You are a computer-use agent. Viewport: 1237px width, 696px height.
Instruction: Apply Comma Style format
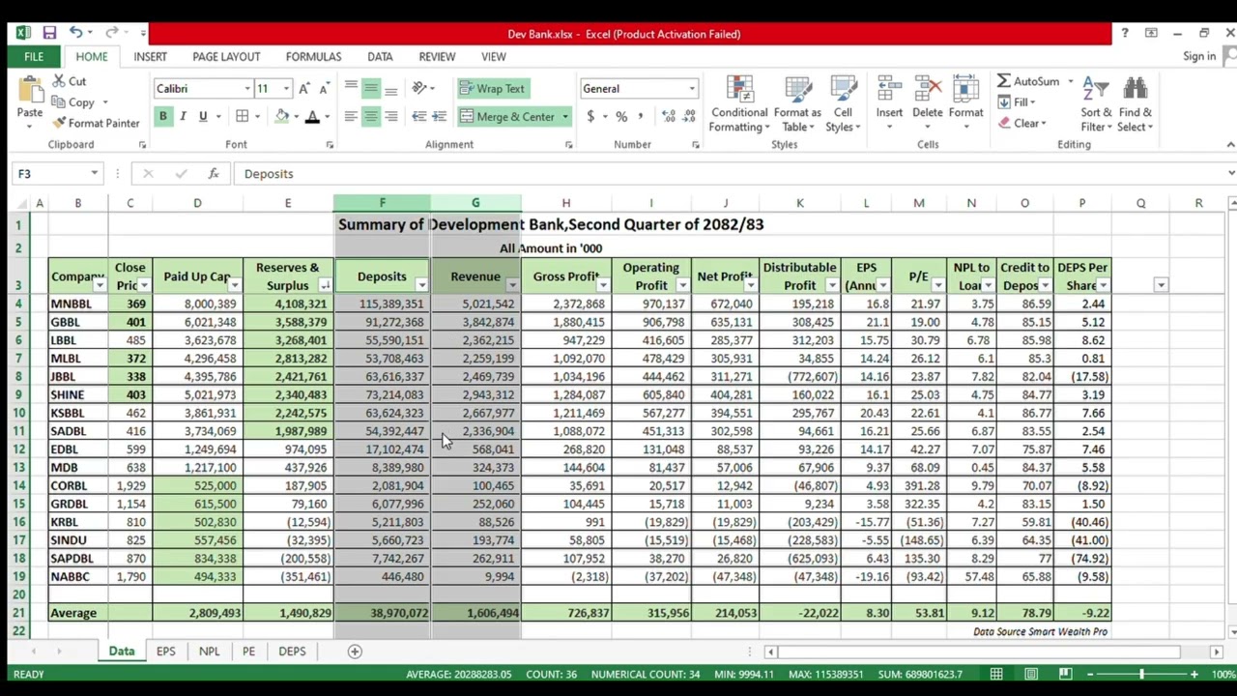point(640,117)
